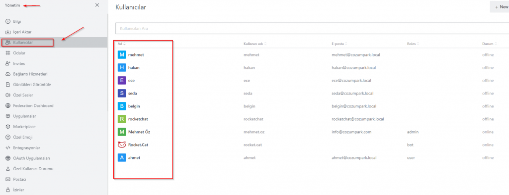509x195 pixels.
Task: Close the Yönetim administration panel
Action: click(97, 5)
